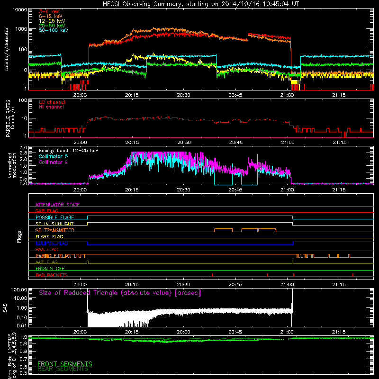Select the 25-50 keV legend label
The image size is (379, 379).
tap(52, 26)
